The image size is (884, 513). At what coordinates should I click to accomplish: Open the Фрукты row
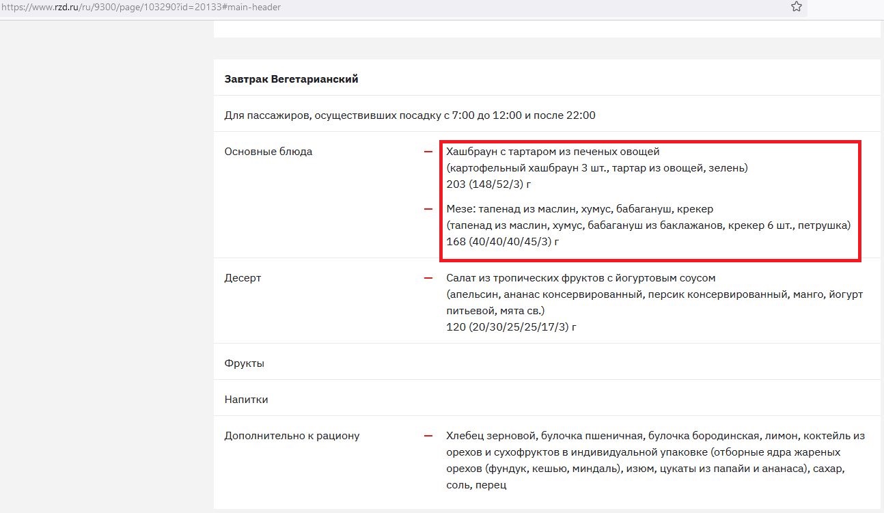[244, 363]
